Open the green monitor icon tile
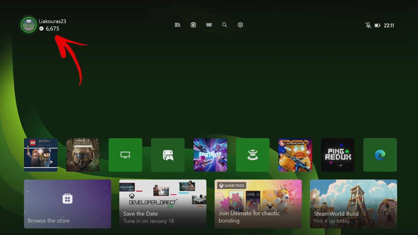418x235 pixels. tap(125, 155)
